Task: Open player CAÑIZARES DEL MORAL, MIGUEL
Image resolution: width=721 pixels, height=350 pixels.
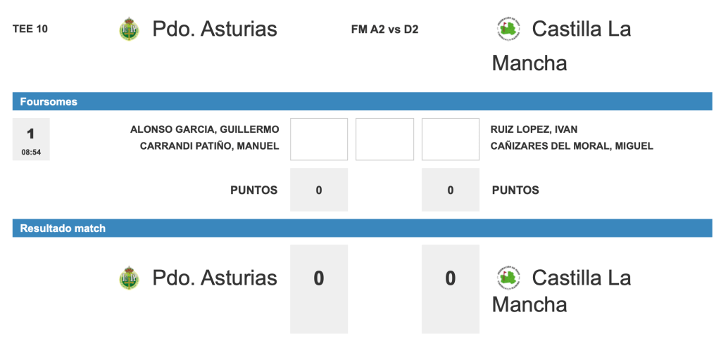Action: point(572,146)
